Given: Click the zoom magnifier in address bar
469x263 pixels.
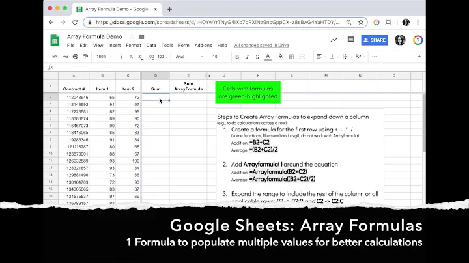Looking at the screenshot, I should [348, 22].
